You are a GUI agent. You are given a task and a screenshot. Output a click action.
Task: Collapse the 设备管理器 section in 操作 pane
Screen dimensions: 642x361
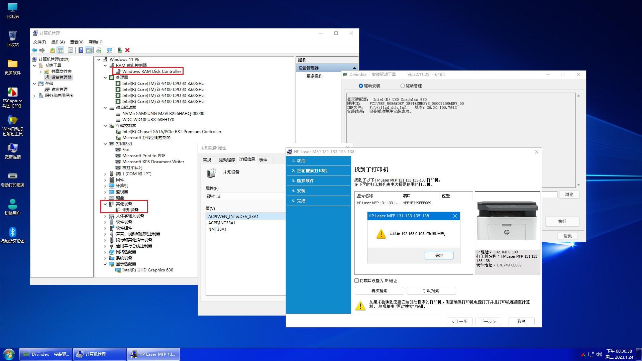(x=354, y=68)
